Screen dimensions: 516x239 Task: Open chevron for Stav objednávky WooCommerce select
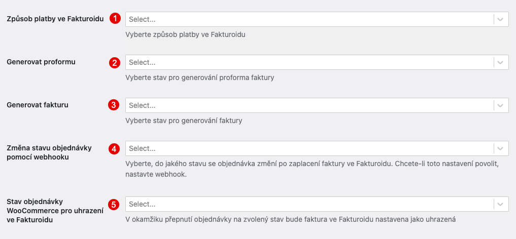[501, 204]
